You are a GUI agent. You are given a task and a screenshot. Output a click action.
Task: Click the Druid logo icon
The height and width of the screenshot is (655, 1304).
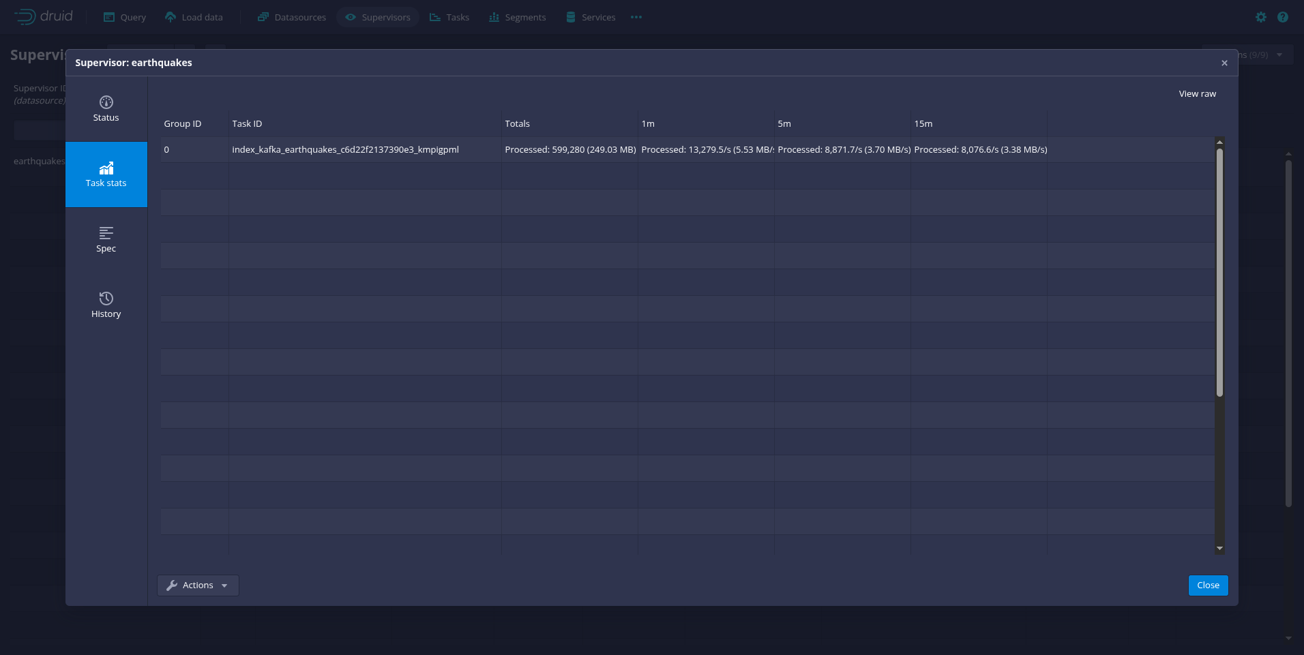(x=25, y=17)
